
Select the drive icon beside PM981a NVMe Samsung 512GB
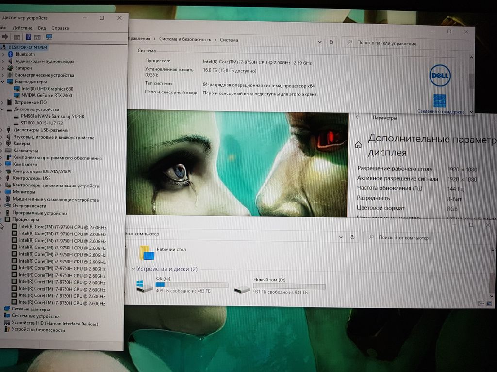click(16, 116)
